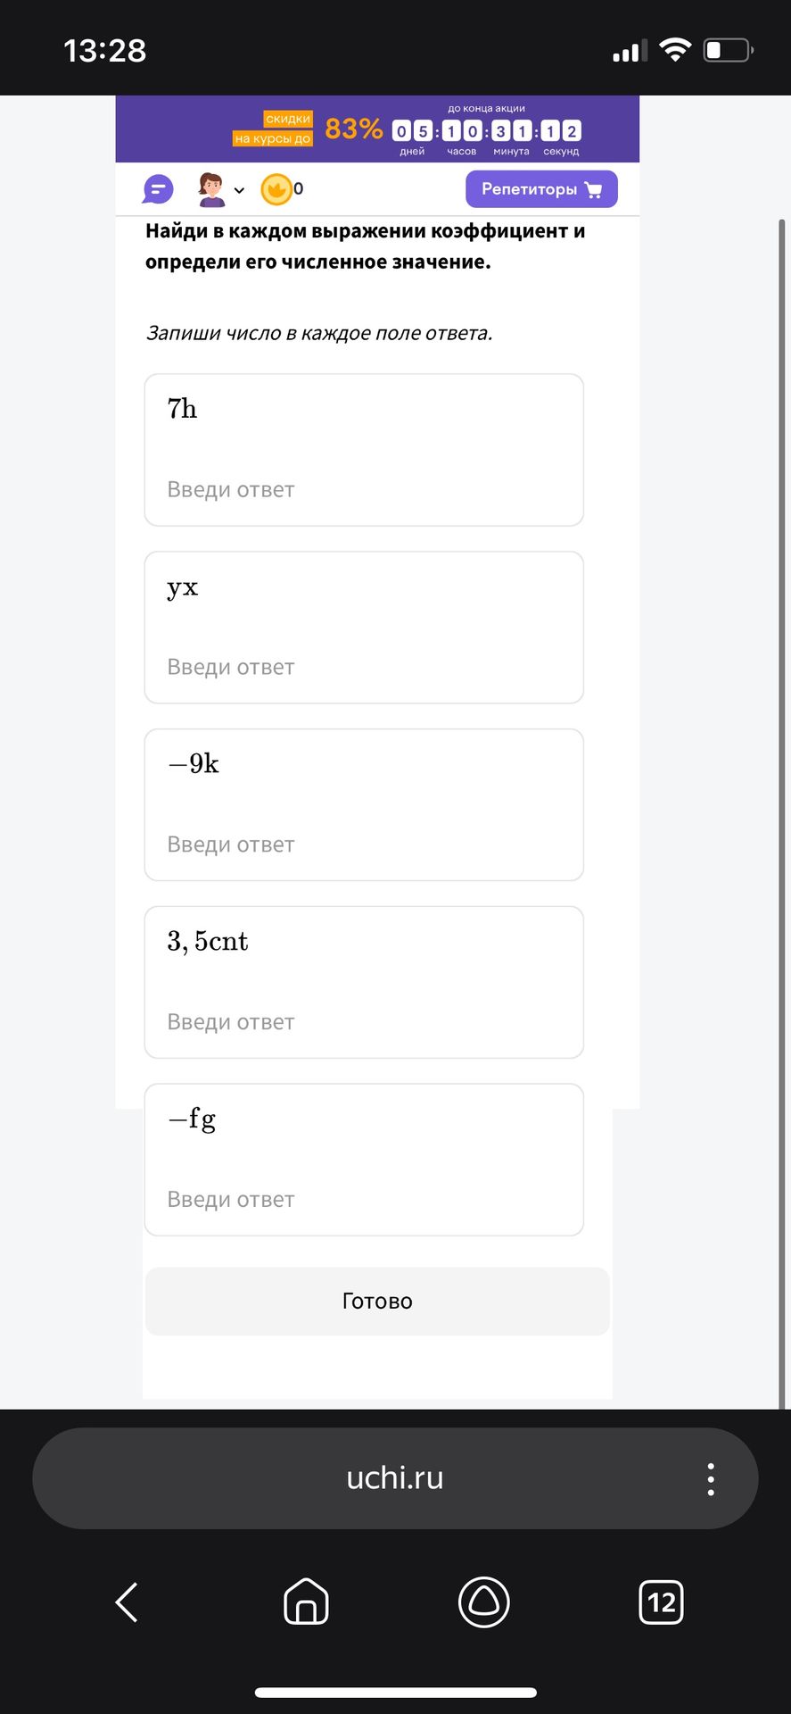Screen dimensions: 791x1714
Task: Tap the 83% discount banner
Action: 353,129
